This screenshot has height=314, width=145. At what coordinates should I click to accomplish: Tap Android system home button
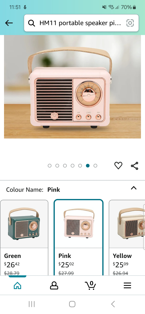[72, 304]
